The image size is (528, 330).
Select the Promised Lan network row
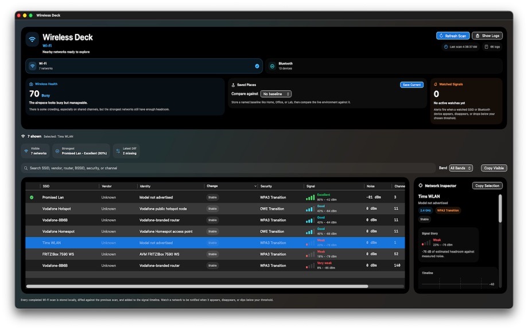215,197
